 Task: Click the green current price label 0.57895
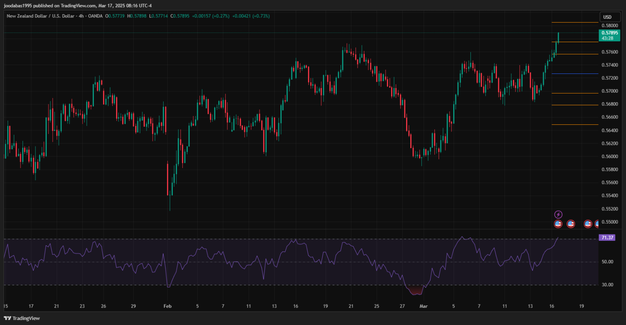pyautogui.click(x=609, y=33)
